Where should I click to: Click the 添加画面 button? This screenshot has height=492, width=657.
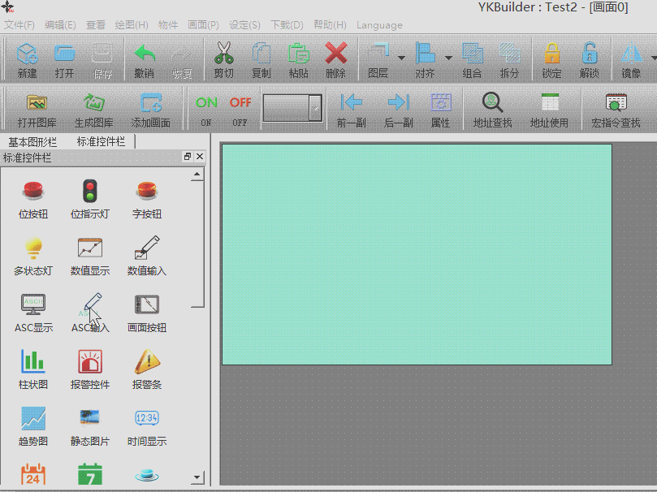tap(150, 110)
